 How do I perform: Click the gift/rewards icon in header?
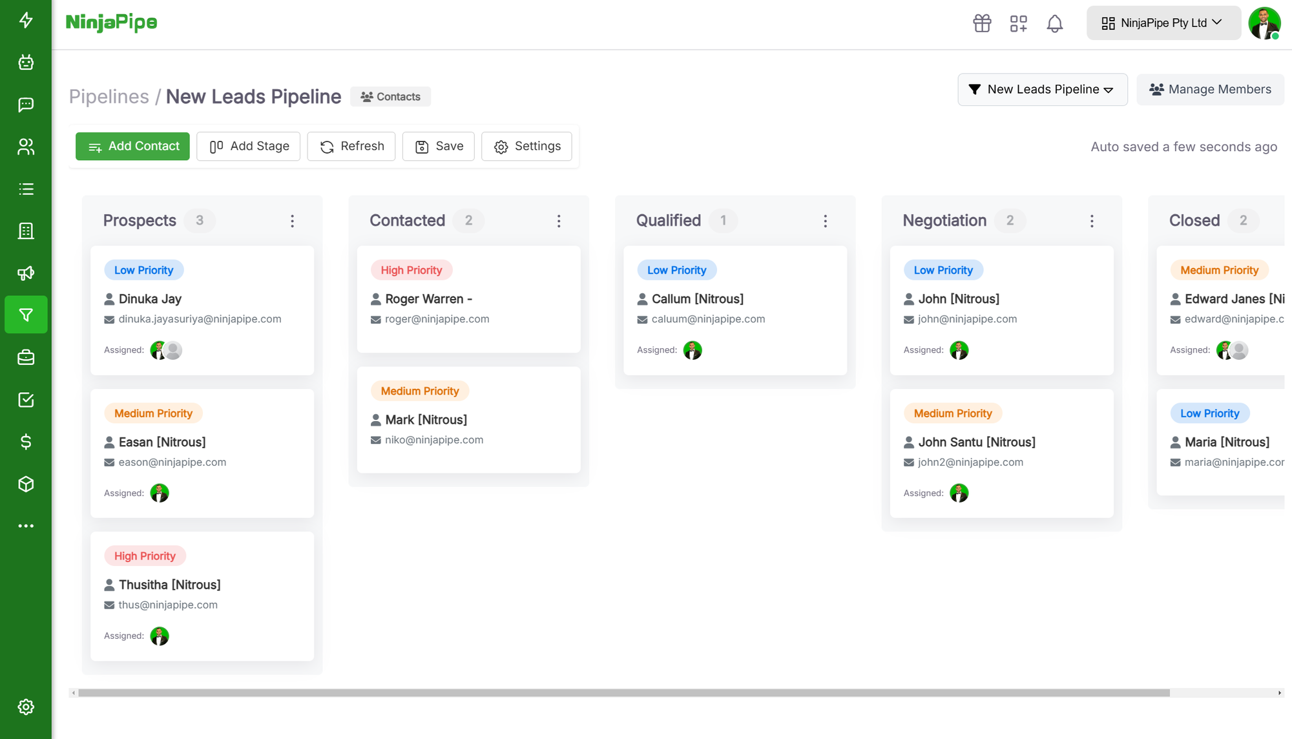(x=983, y=22)
